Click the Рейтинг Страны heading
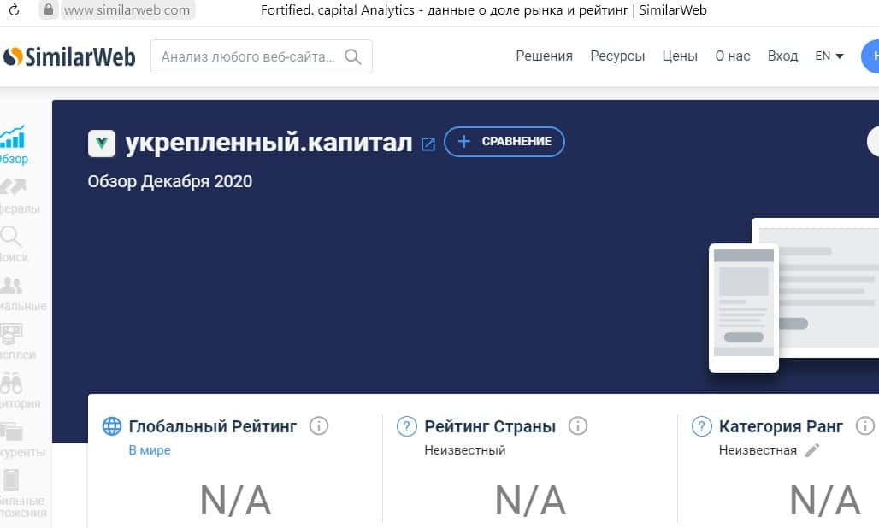Viewport: 879px width, 528px height. click(490, 426)
